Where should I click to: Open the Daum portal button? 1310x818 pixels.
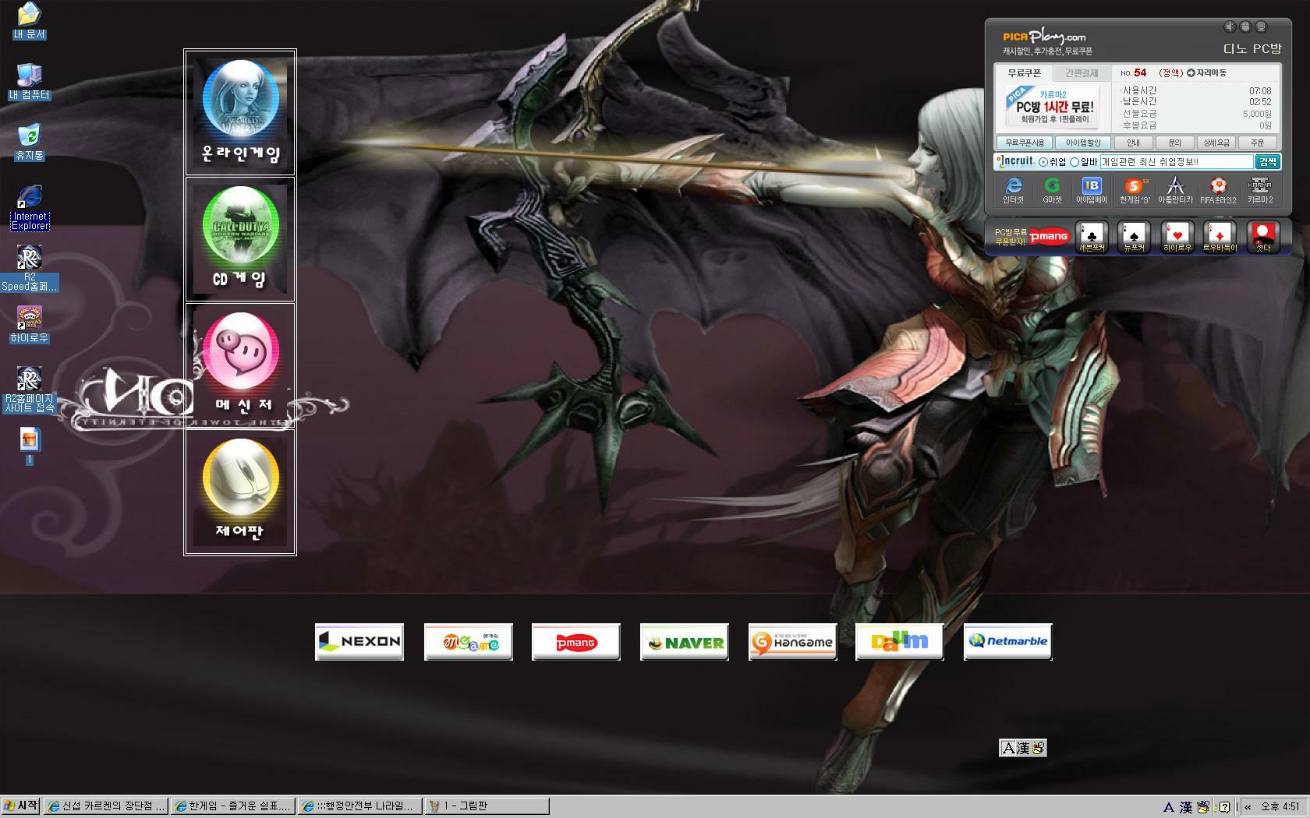tap(900, 642)
